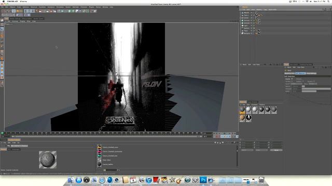Switch to Photoshop via Dock icon

(203, 180)
